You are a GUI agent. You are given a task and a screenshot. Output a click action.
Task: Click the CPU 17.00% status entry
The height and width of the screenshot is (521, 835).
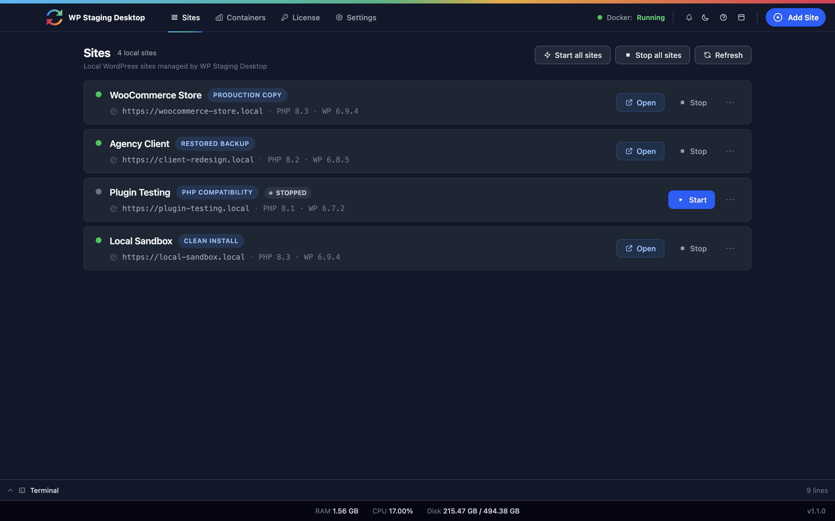click(x=393, y=511)
